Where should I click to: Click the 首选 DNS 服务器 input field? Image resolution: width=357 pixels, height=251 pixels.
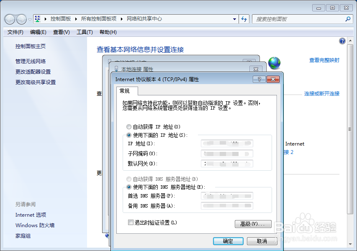(x=227, y=195)
